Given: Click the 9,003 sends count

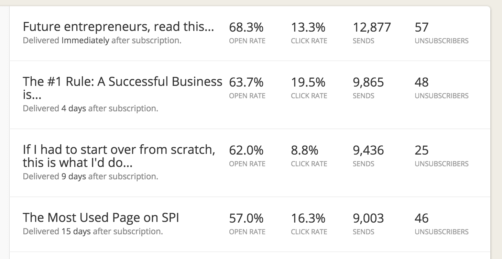Looking at the screenshot, I should (x=368, y=218).
